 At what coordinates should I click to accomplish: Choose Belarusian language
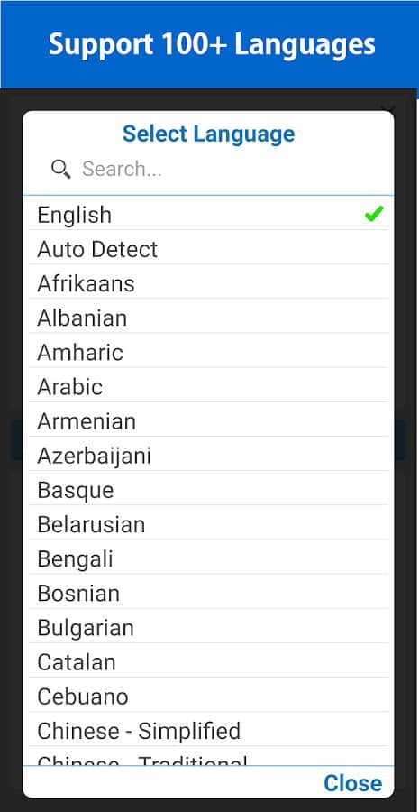click(x=208, y=524)
